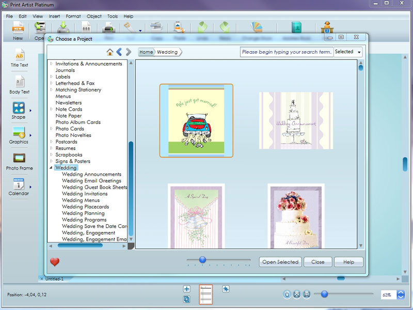The width and height of the screenshot is (413, 310).
Task: Click the teal address book toolbar icon
Action: click(296, 27)
